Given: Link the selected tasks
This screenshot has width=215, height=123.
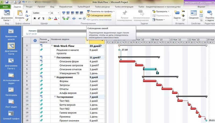Looking at the screenshot, I should [80, 18].
